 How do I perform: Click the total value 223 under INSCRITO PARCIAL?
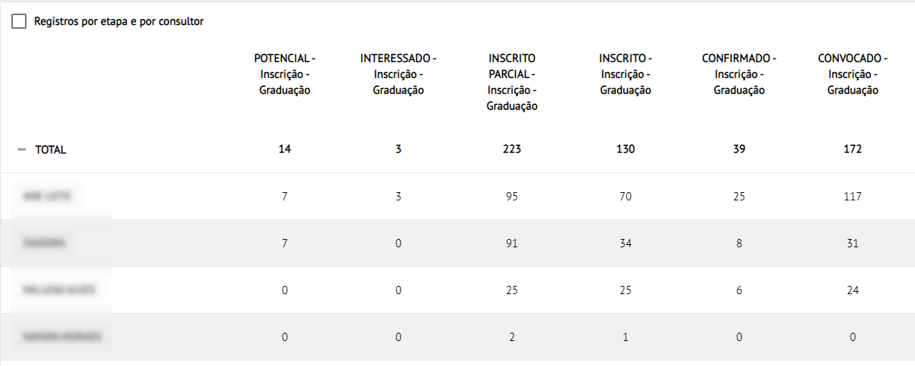[512, 150]
